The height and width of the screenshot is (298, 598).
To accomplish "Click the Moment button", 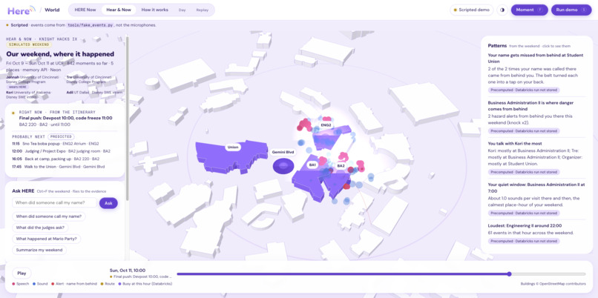I will pyautogui.click(x=529, y=10).
